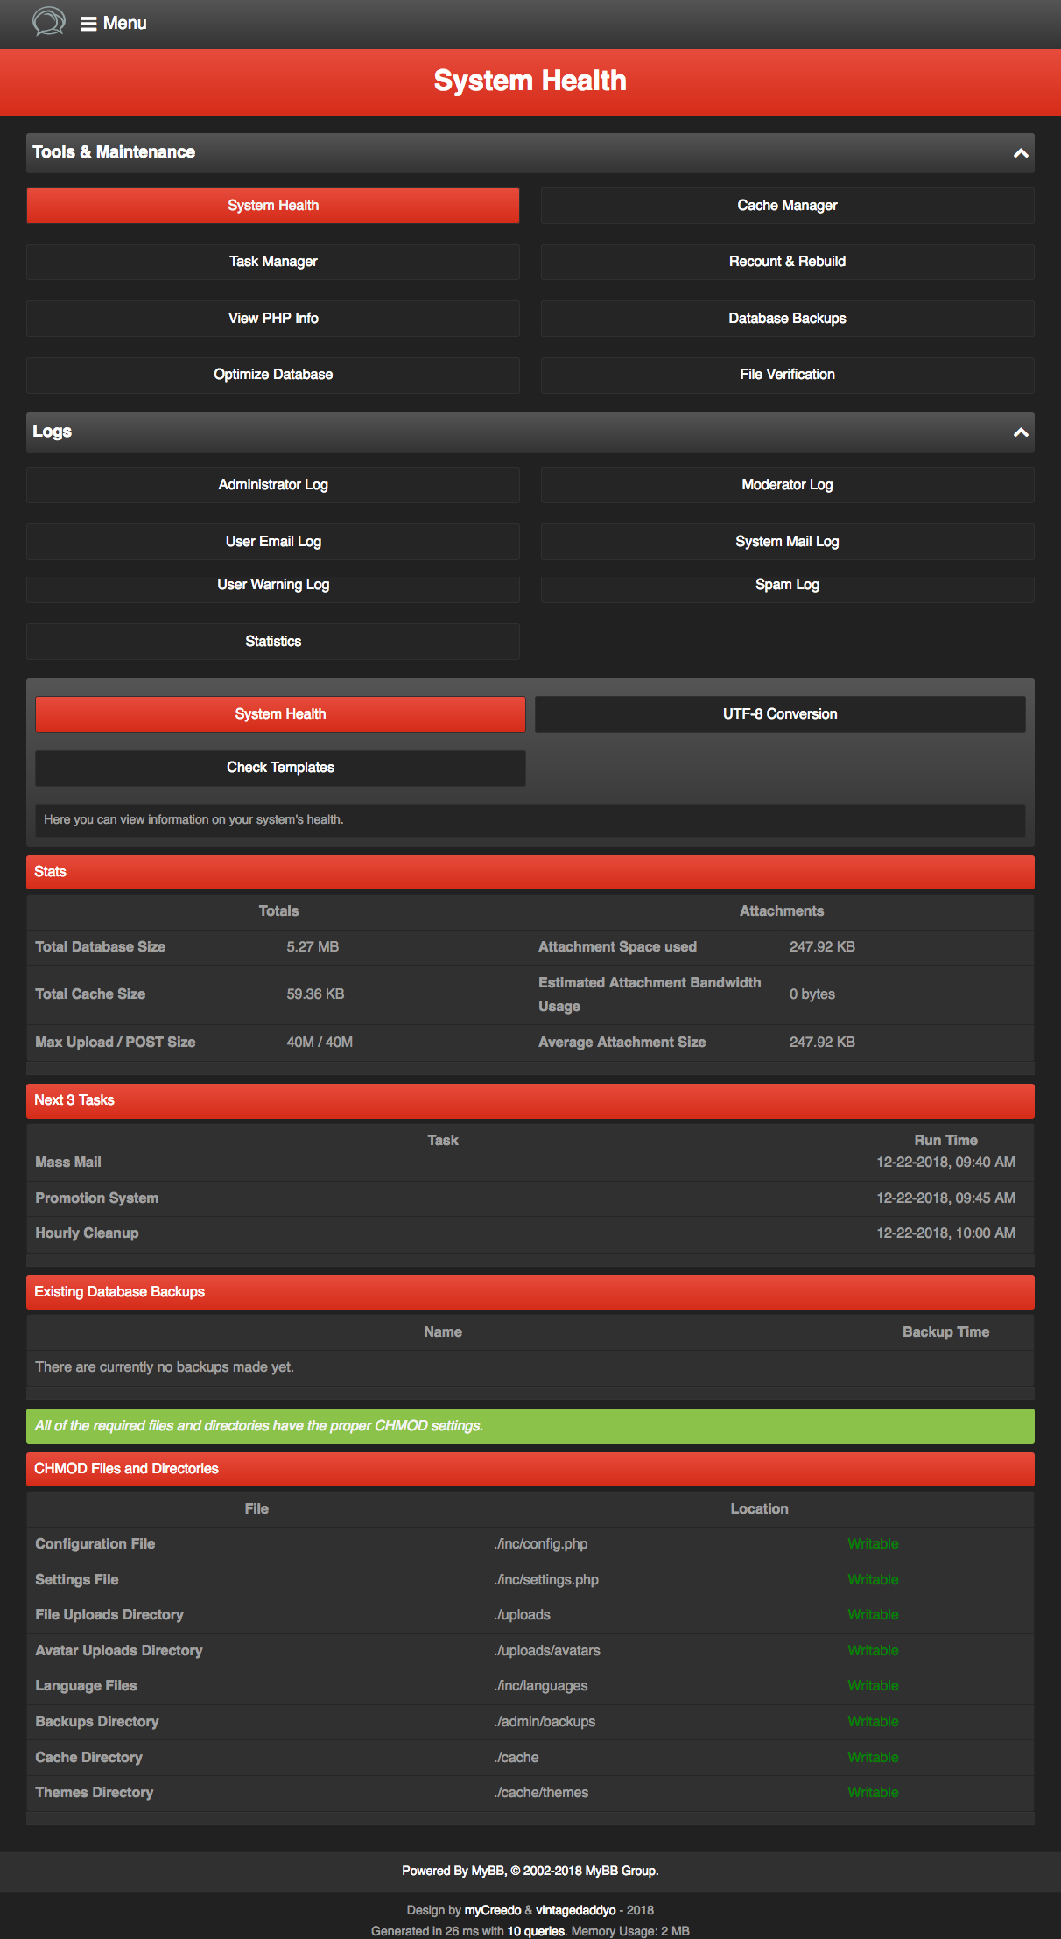Open the hamburger Menu
The height and width of the screenshot is (1939, 1061).
point(114,24)
